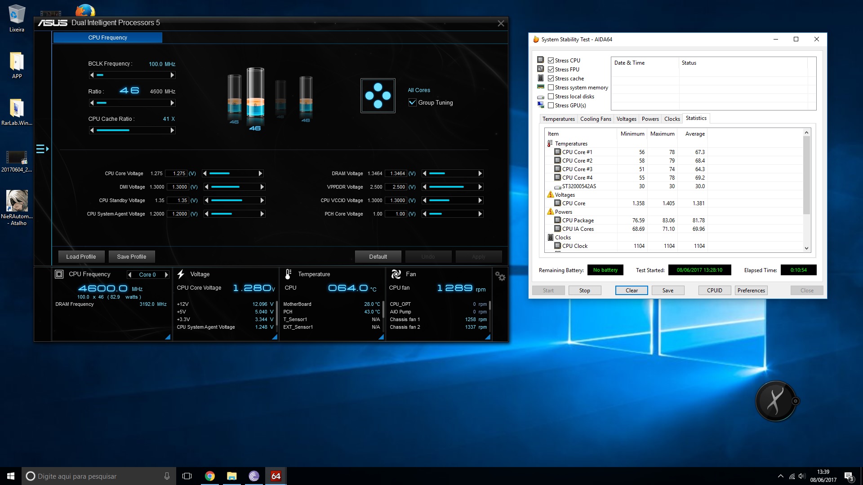Select the tallest core cylinder labeled 46
Viewport: 863px width, 485px height.
coord(255,93)
